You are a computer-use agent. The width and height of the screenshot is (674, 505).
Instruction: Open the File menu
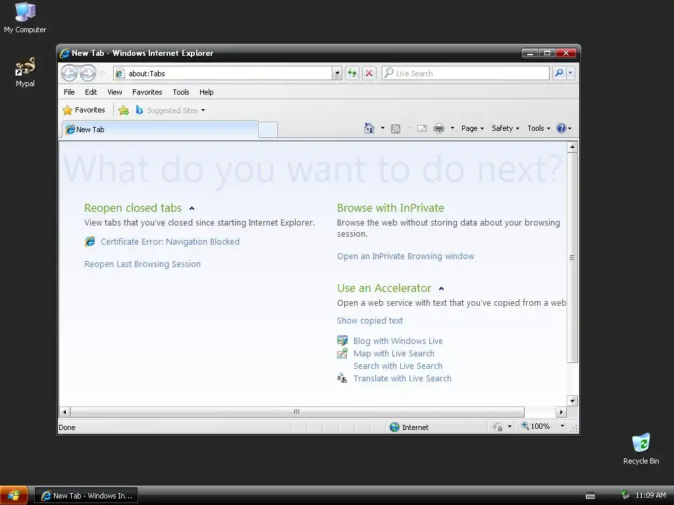tap(69, 92)
